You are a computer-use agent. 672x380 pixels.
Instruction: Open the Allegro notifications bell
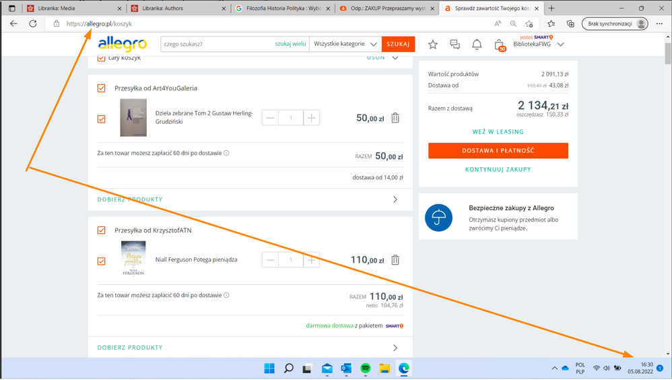click(x=477, y=44)
